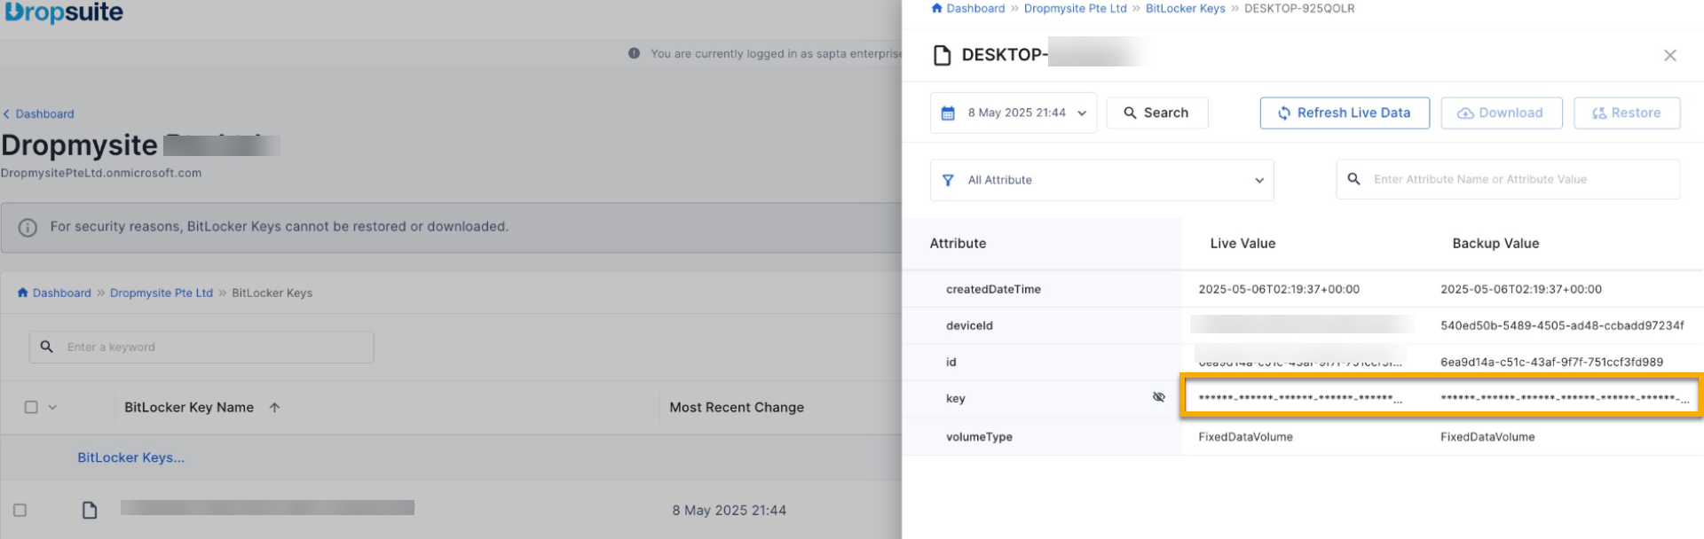Open Dropmysite Pte Ltd in left breadcrumb

162,293
